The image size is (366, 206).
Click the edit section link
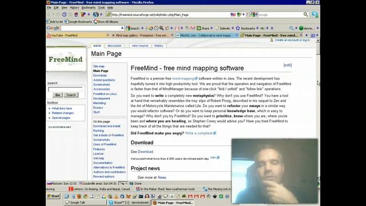pos(288,65)
